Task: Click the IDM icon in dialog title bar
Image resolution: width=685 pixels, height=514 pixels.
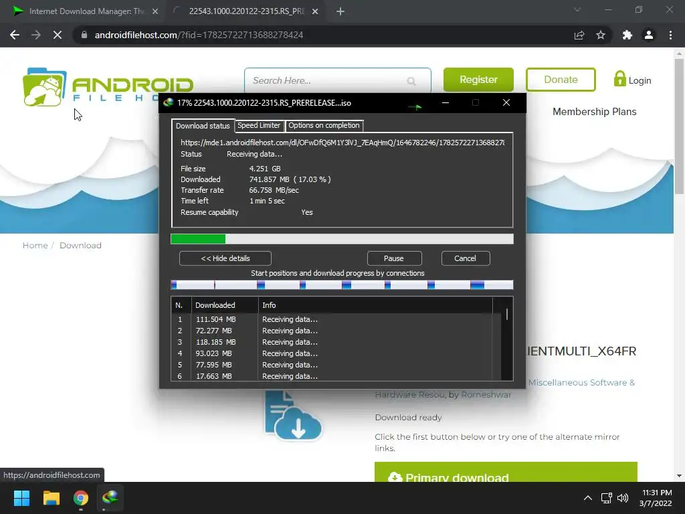Action: pos(168,102)
